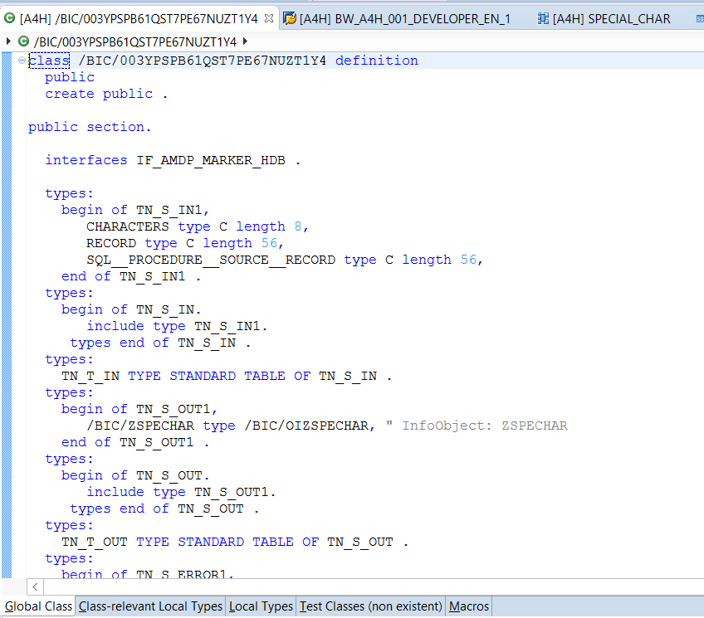The width and height of the screenshot is (704, 618).
Task: Click the editor's blue left marker bar
Action: pos(7,315)
